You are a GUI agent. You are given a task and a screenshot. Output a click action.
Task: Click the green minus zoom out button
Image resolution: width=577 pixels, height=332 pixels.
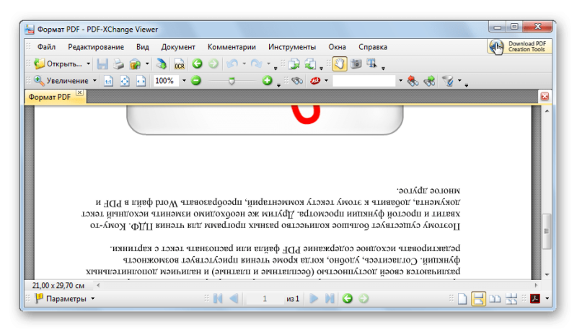tap(196, 81)
